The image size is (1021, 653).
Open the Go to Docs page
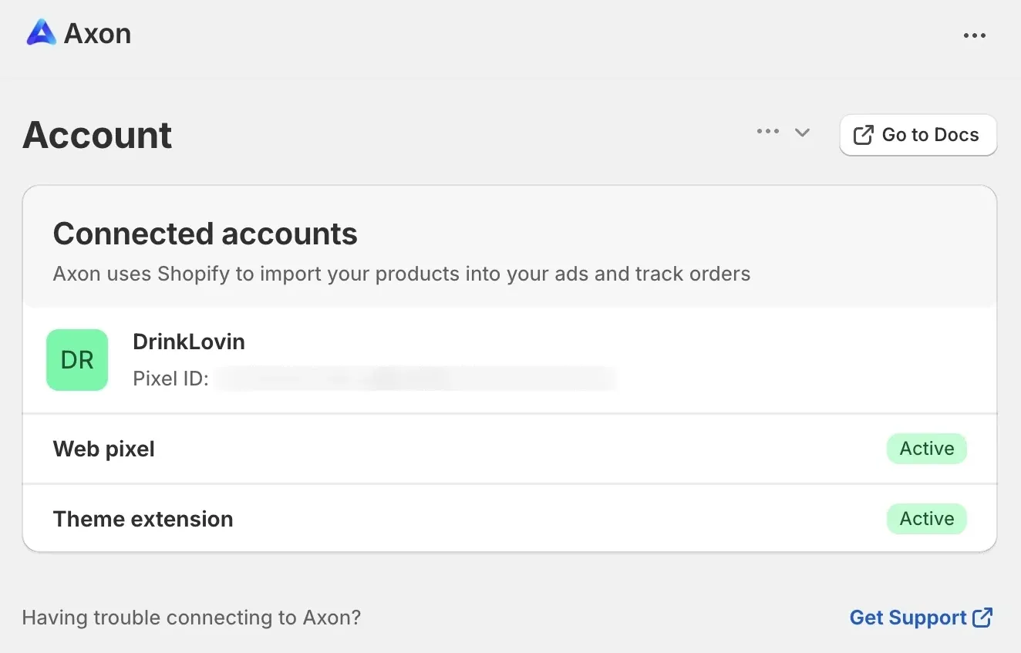[918, 134]
